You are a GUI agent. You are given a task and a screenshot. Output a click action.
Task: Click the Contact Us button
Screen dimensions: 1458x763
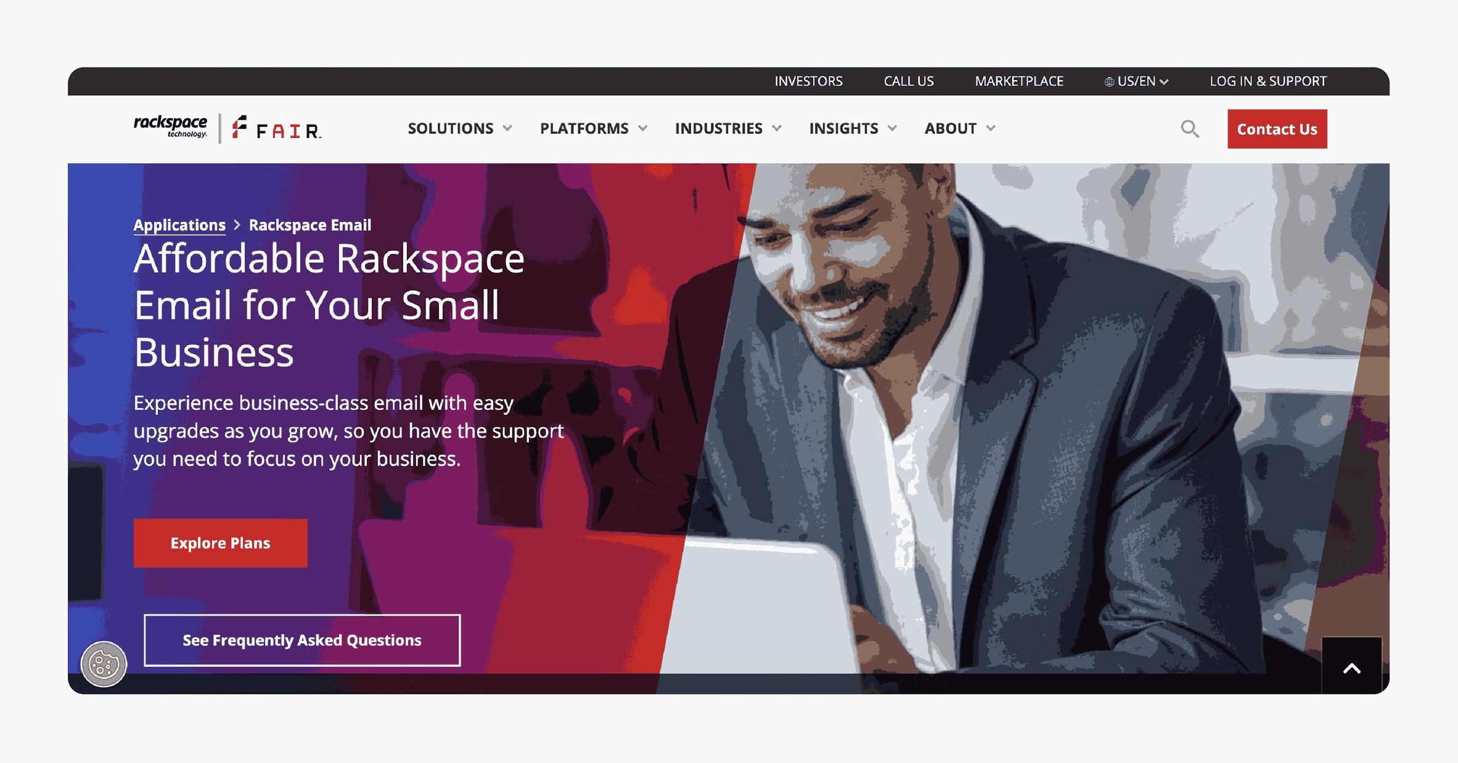pos(1277,128)
